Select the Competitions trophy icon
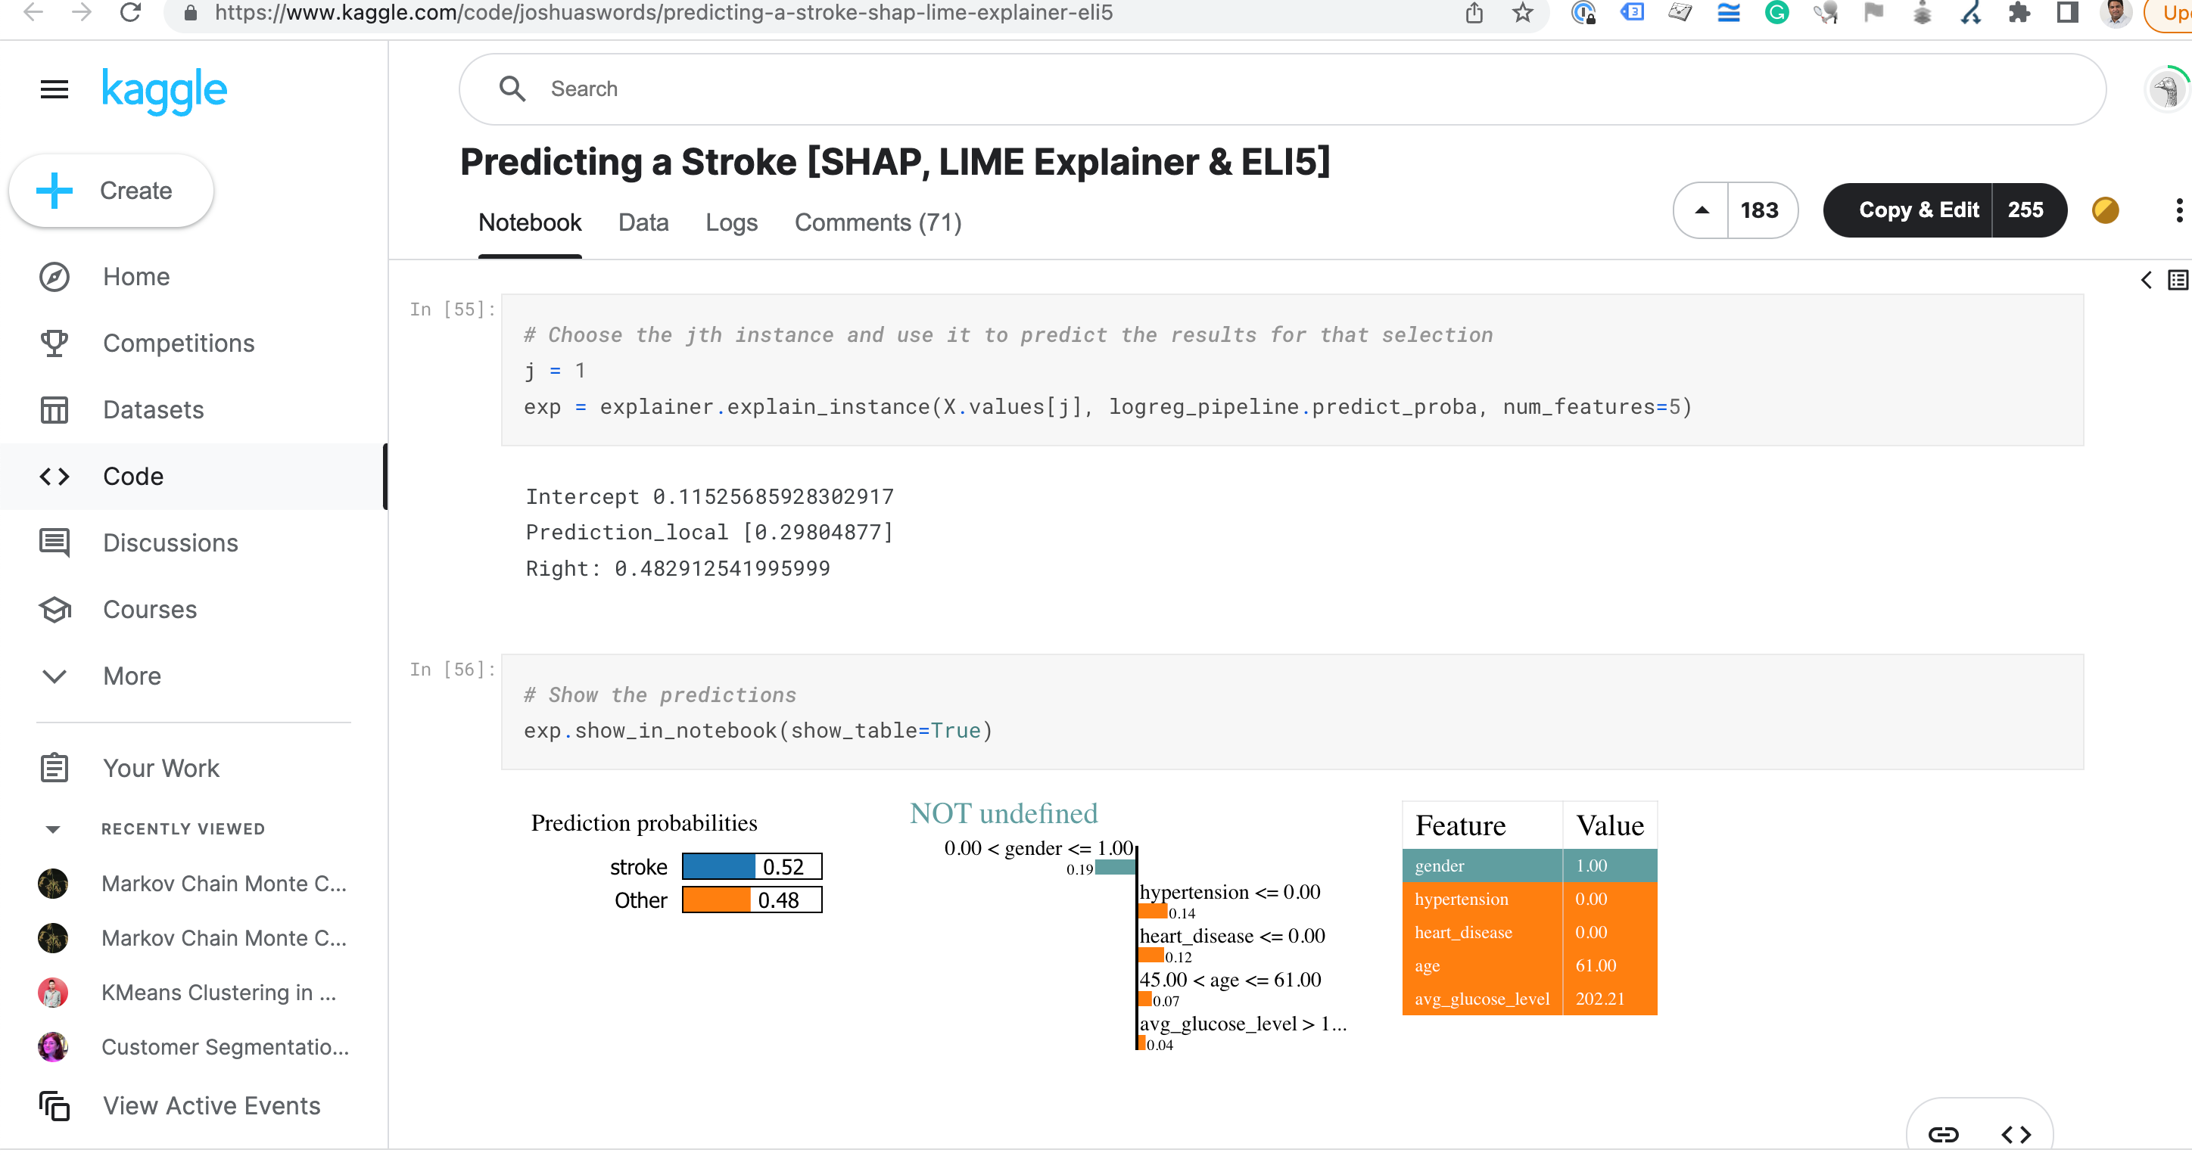2192x1156 pixels. click(54, 343)
